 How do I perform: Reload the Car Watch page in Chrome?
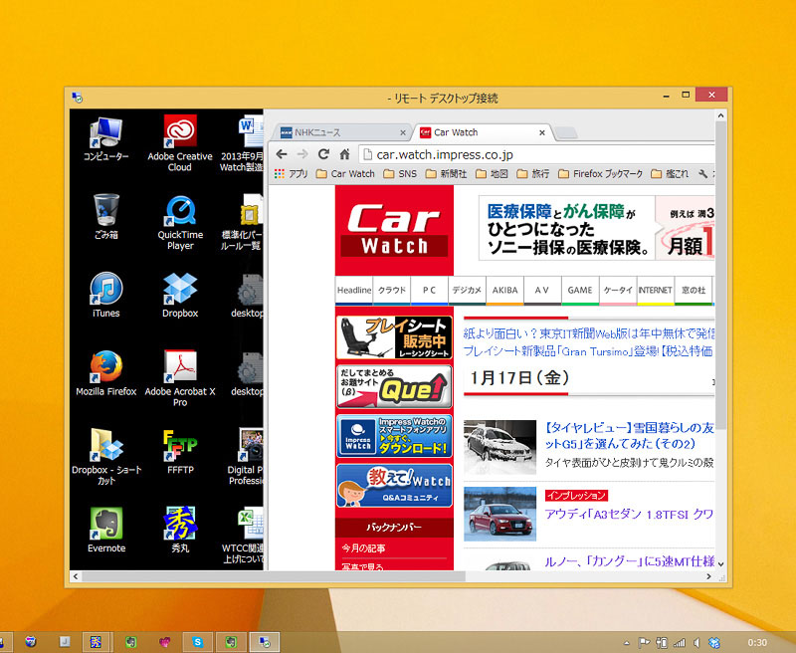coord(324,154)
